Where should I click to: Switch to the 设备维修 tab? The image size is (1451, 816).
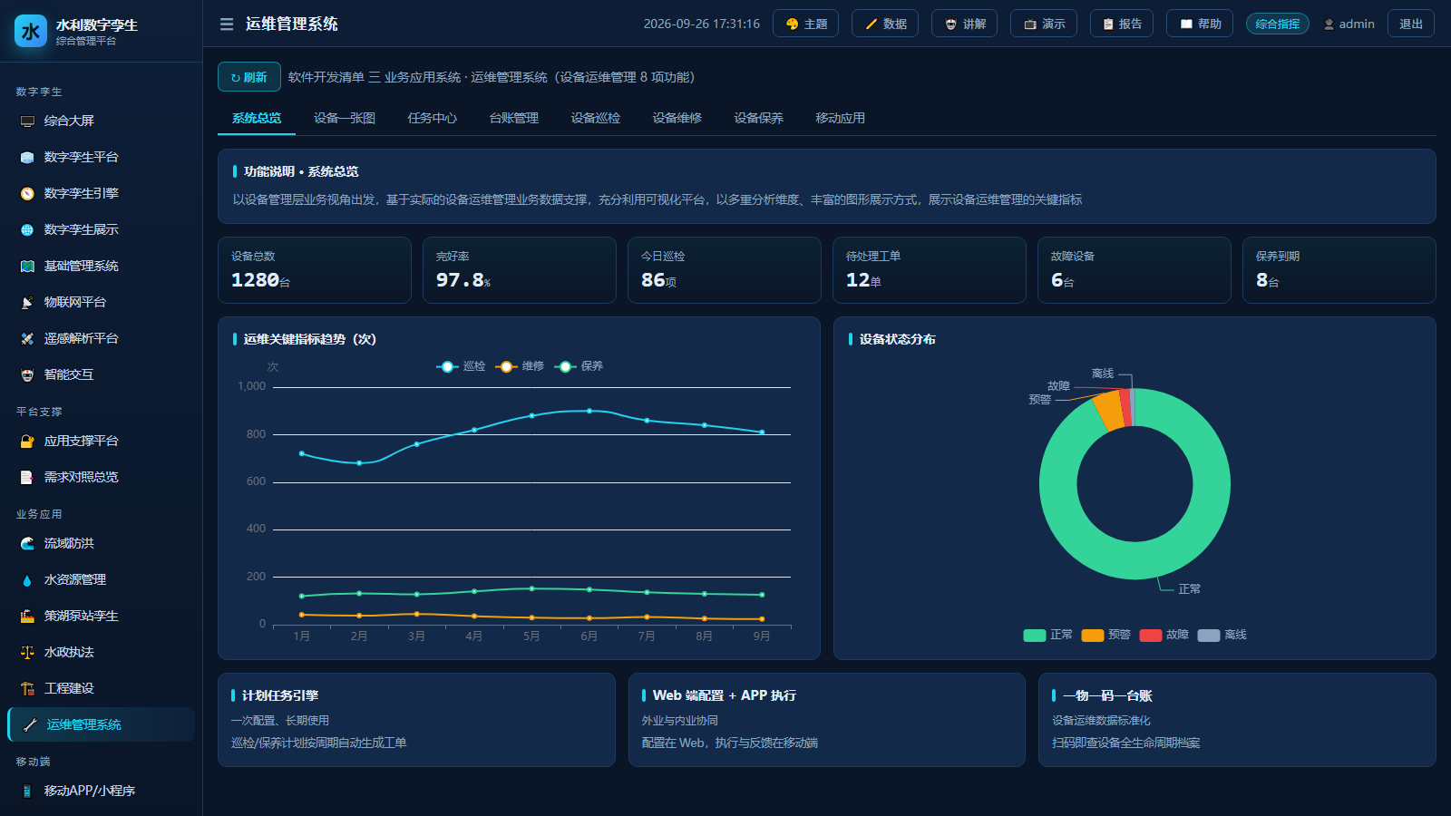point(677,119)
